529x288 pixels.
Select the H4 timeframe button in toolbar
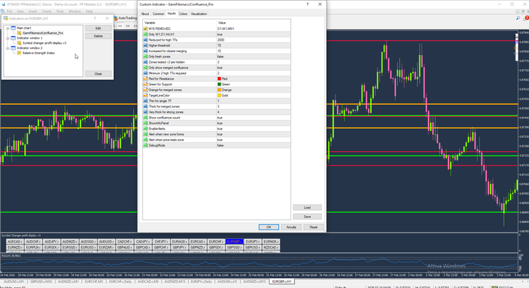[127, 26]
